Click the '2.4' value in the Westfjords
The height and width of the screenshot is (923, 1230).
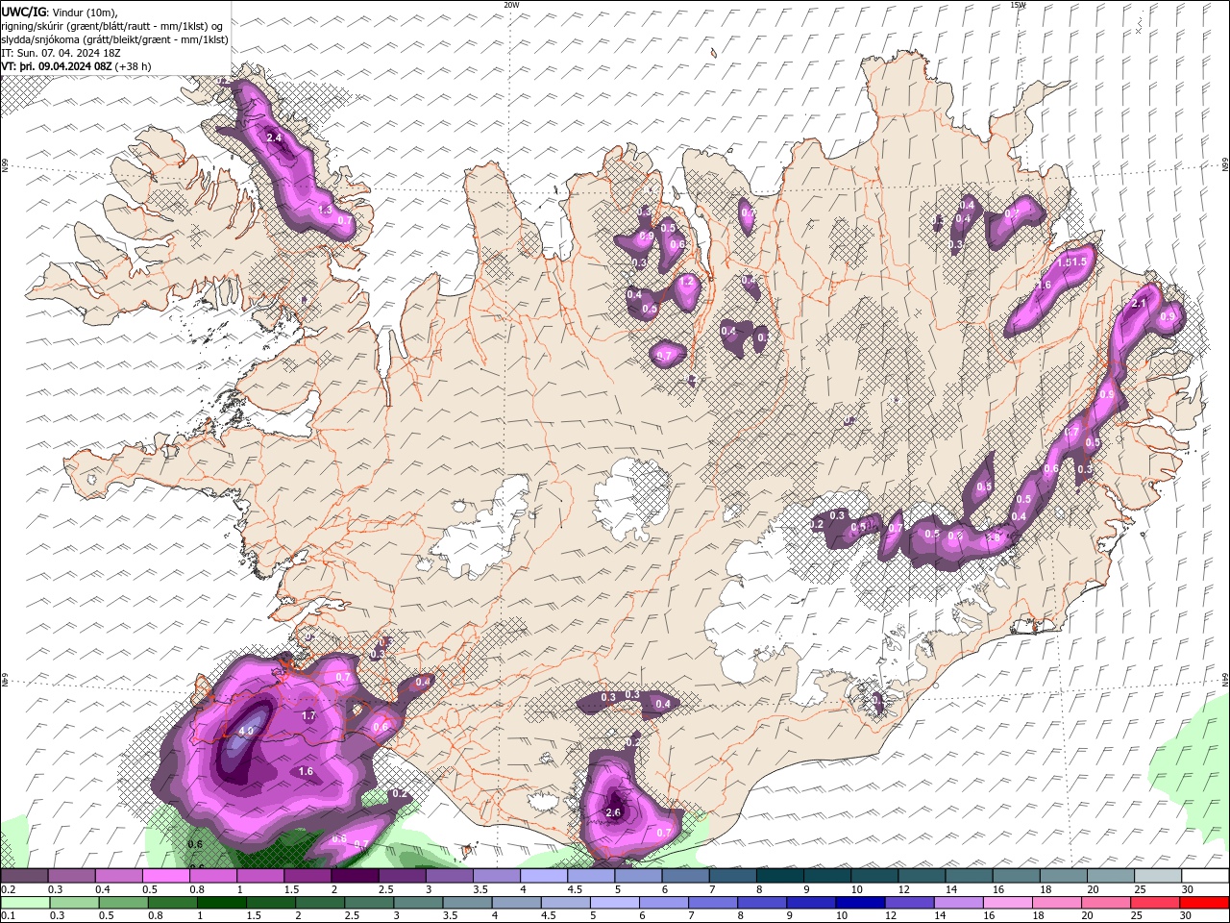coord(274,137)
